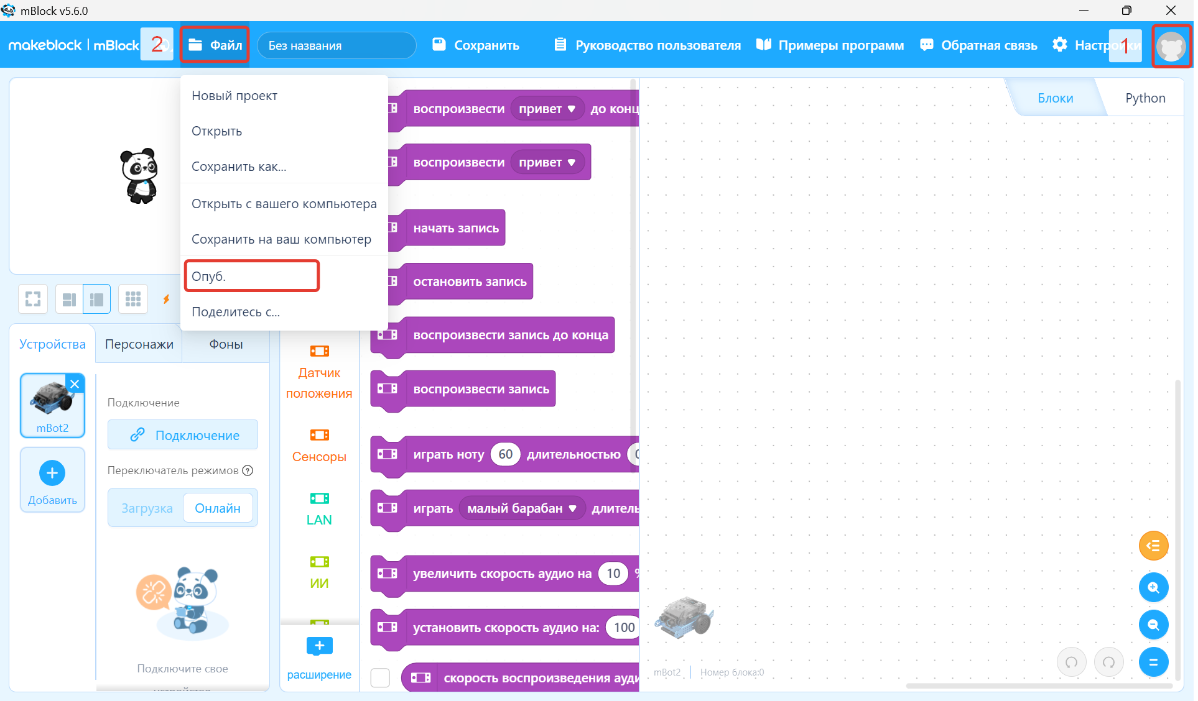
Task: Switch to the Python tab
Action: (1145, 98)
